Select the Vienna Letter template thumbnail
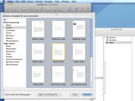This screenshot has width=135, height=101. pyautogui.click(x=59, y=52)
